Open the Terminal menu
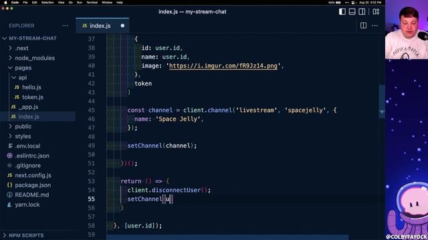The height and width of the screenshot is (240, 428). point(92,3)
